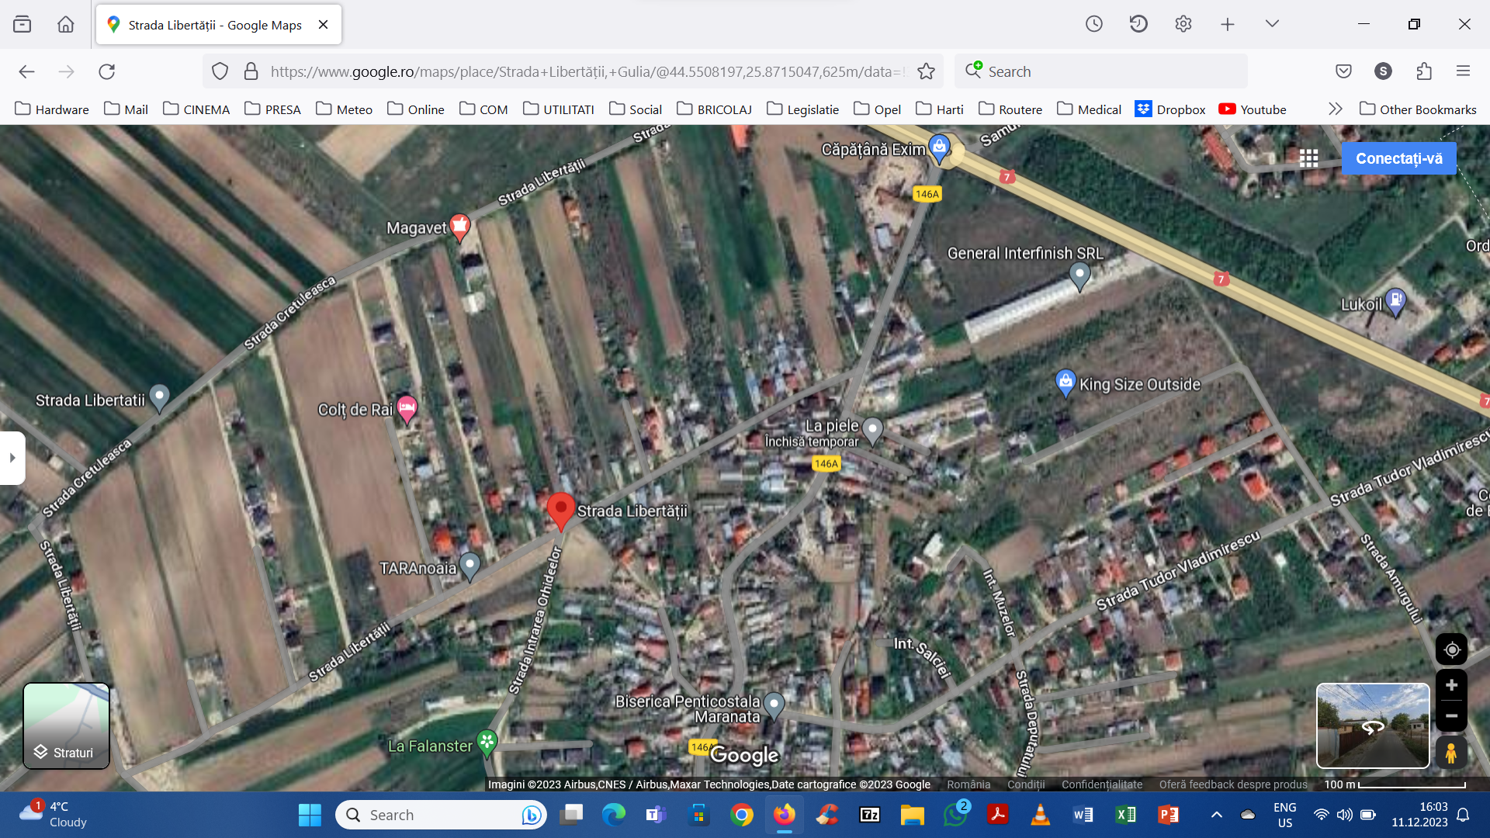This screenshot has width=1490, height=838.
Task: Select the Street View pegman icon
Action: pos(1450,753)
